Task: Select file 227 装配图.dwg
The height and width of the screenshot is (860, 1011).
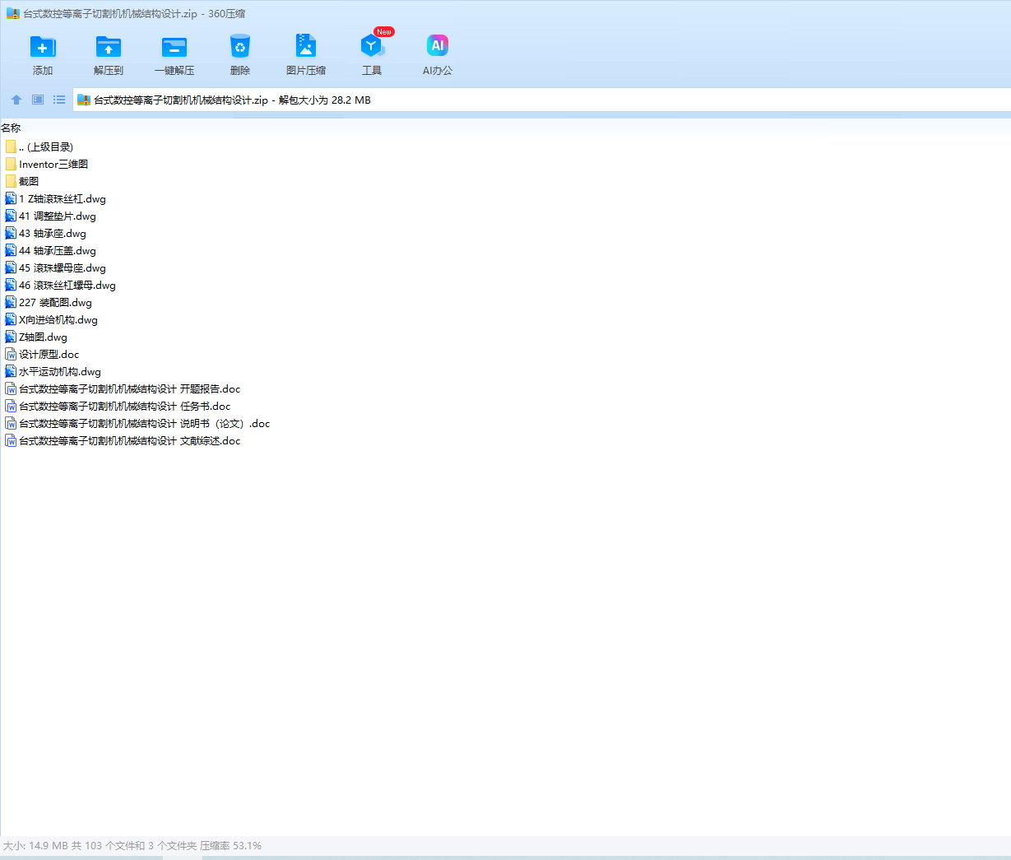Action: click(x=49, y=302)
